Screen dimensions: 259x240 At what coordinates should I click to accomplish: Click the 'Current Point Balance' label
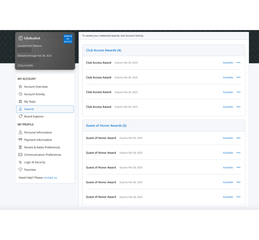click(30, 46)
